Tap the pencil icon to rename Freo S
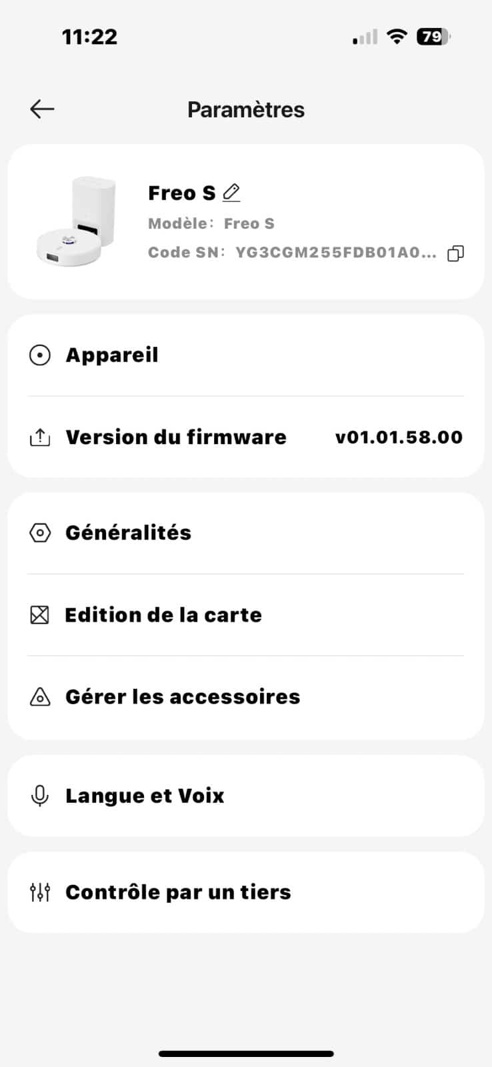 [231, 193]
